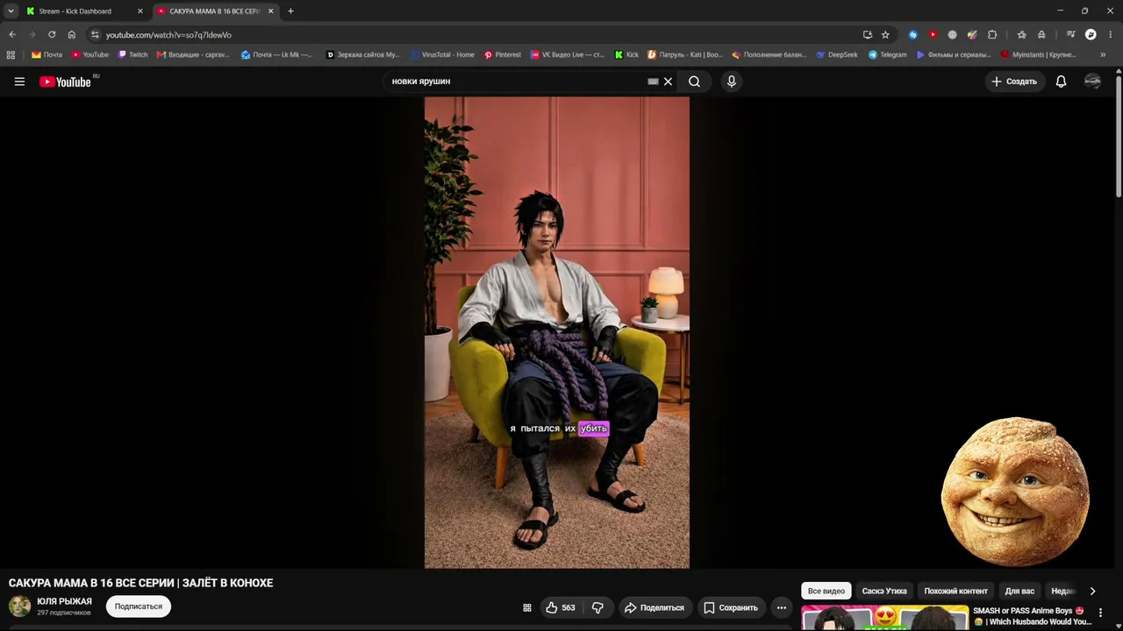
Task: Like the video with thumbs up
Action: click(561, 607)
